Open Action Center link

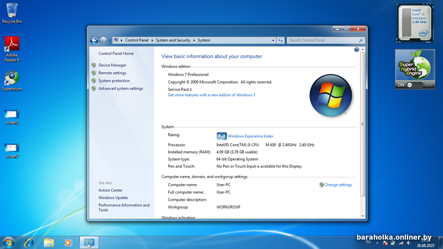110,190
